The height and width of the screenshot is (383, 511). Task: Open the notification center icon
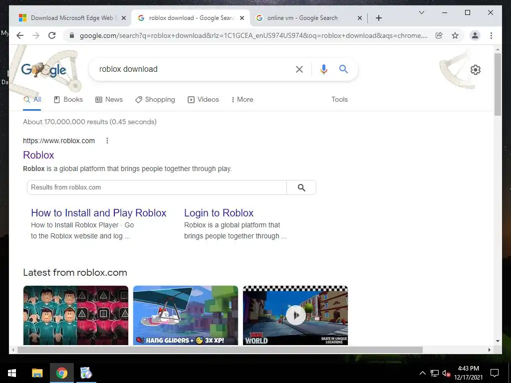tap(495, 373)
